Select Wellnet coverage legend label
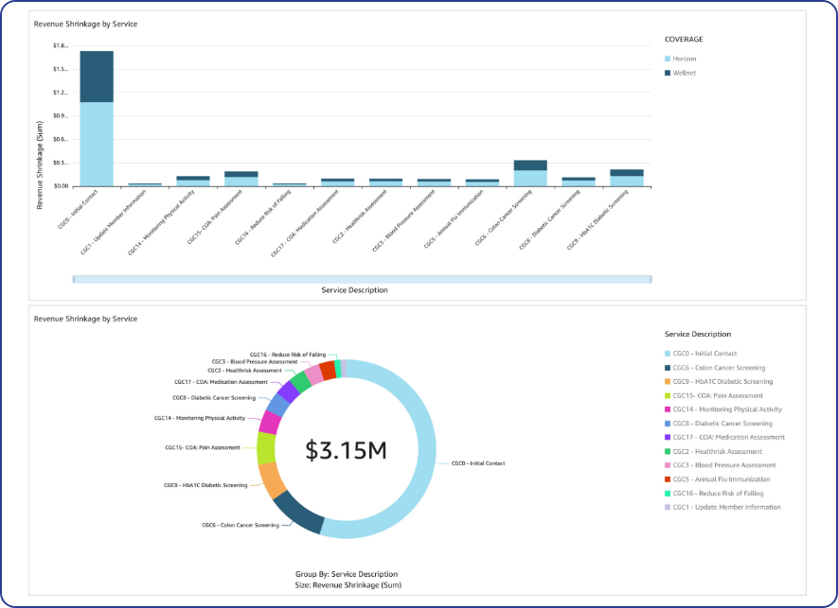 point(684,73)
